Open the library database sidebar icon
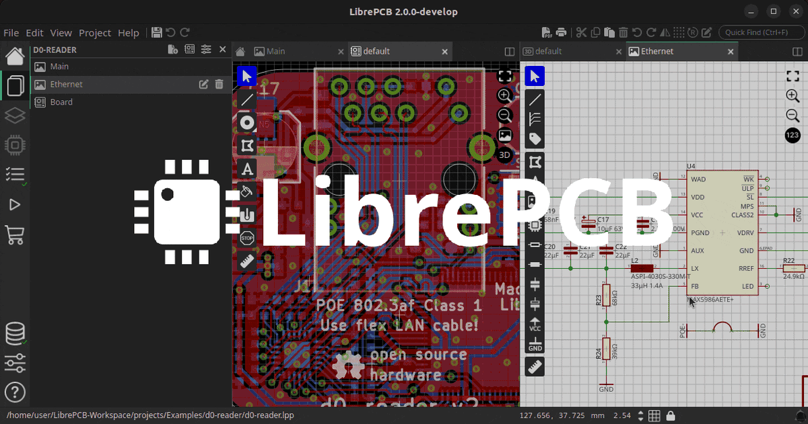Screen dimensions: 808x424 [15, 333]
